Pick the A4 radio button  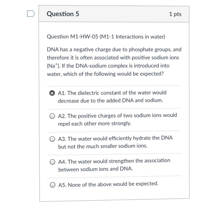[52, 162]
